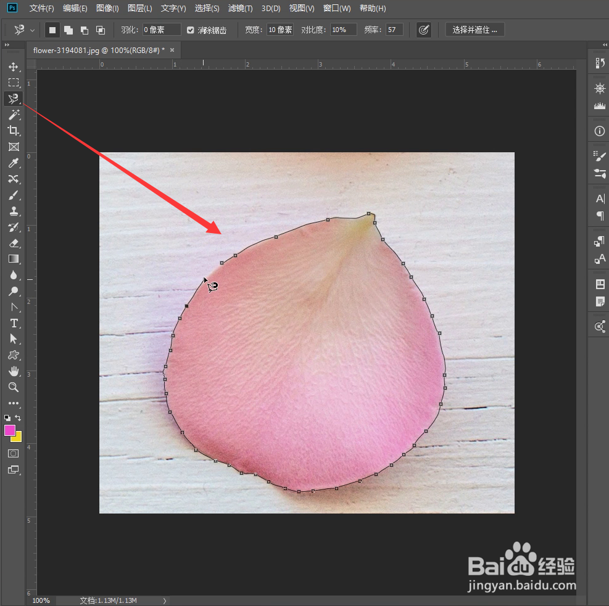Switch to Quick Mask mode

(x=13, y=453)
